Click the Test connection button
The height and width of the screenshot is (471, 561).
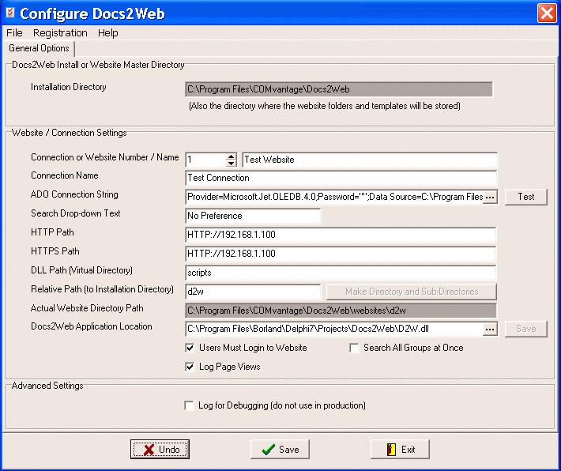[x=526, y=197]
